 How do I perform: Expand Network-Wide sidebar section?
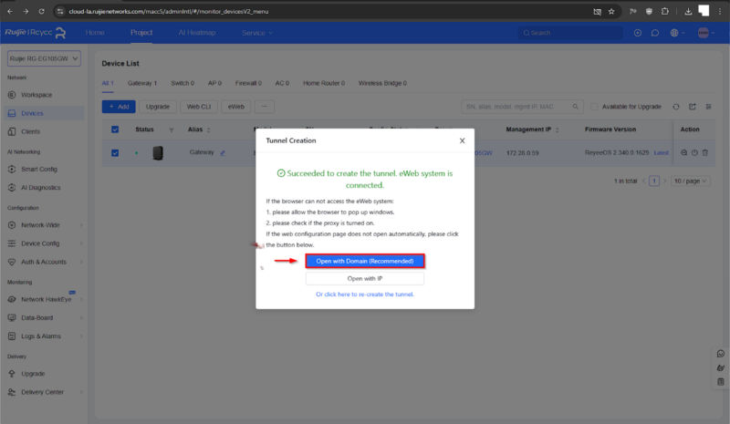coord(44,225)
